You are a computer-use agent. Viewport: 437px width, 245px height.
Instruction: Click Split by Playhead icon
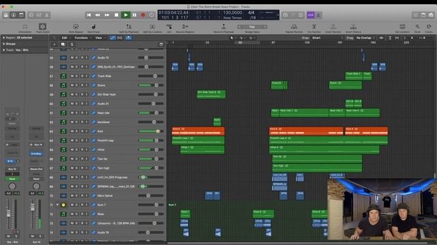point(129,27)
